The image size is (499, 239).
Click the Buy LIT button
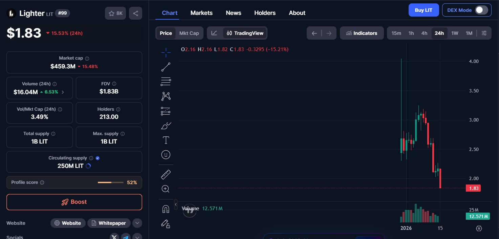point(424,10)
